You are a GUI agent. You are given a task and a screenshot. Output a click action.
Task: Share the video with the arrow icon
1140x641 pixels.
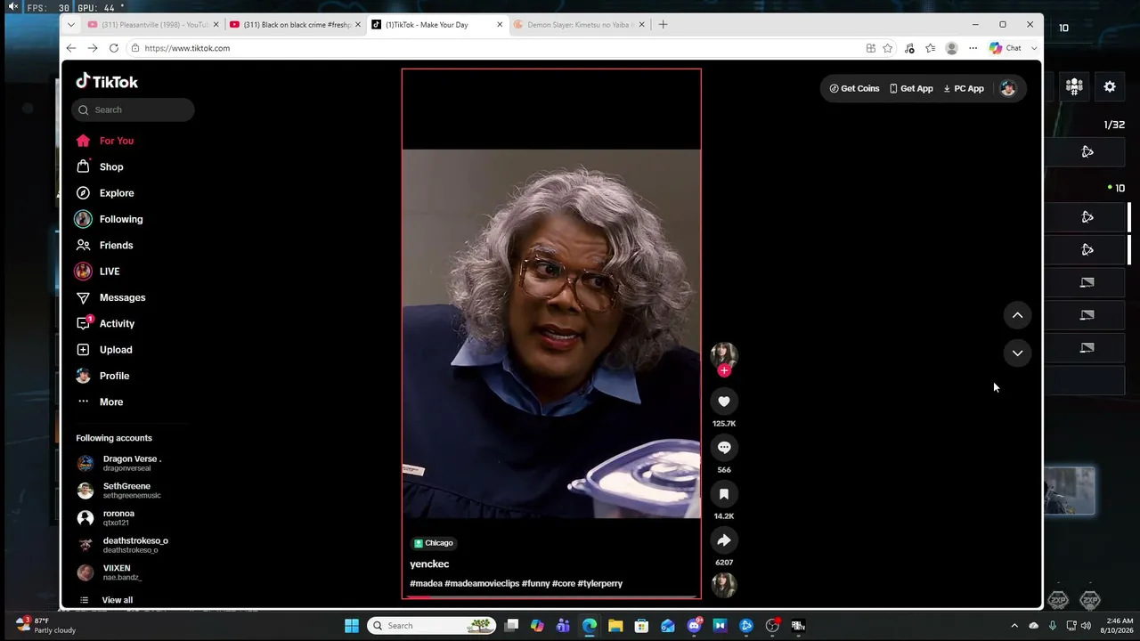pyautogui.click(x=724, y=540)
